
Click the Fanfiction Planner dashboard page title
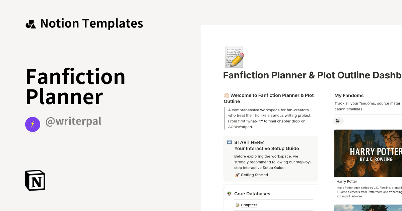pyautogui.click(x=312, y=75)
